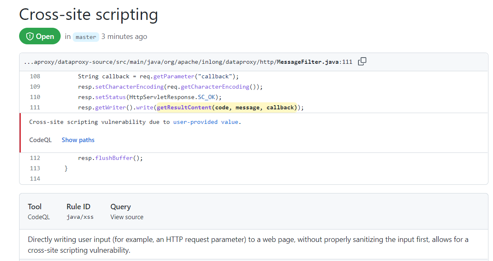Screen dimensions: 493x261
Task: Select line number 109
Action: pos(35,87)
